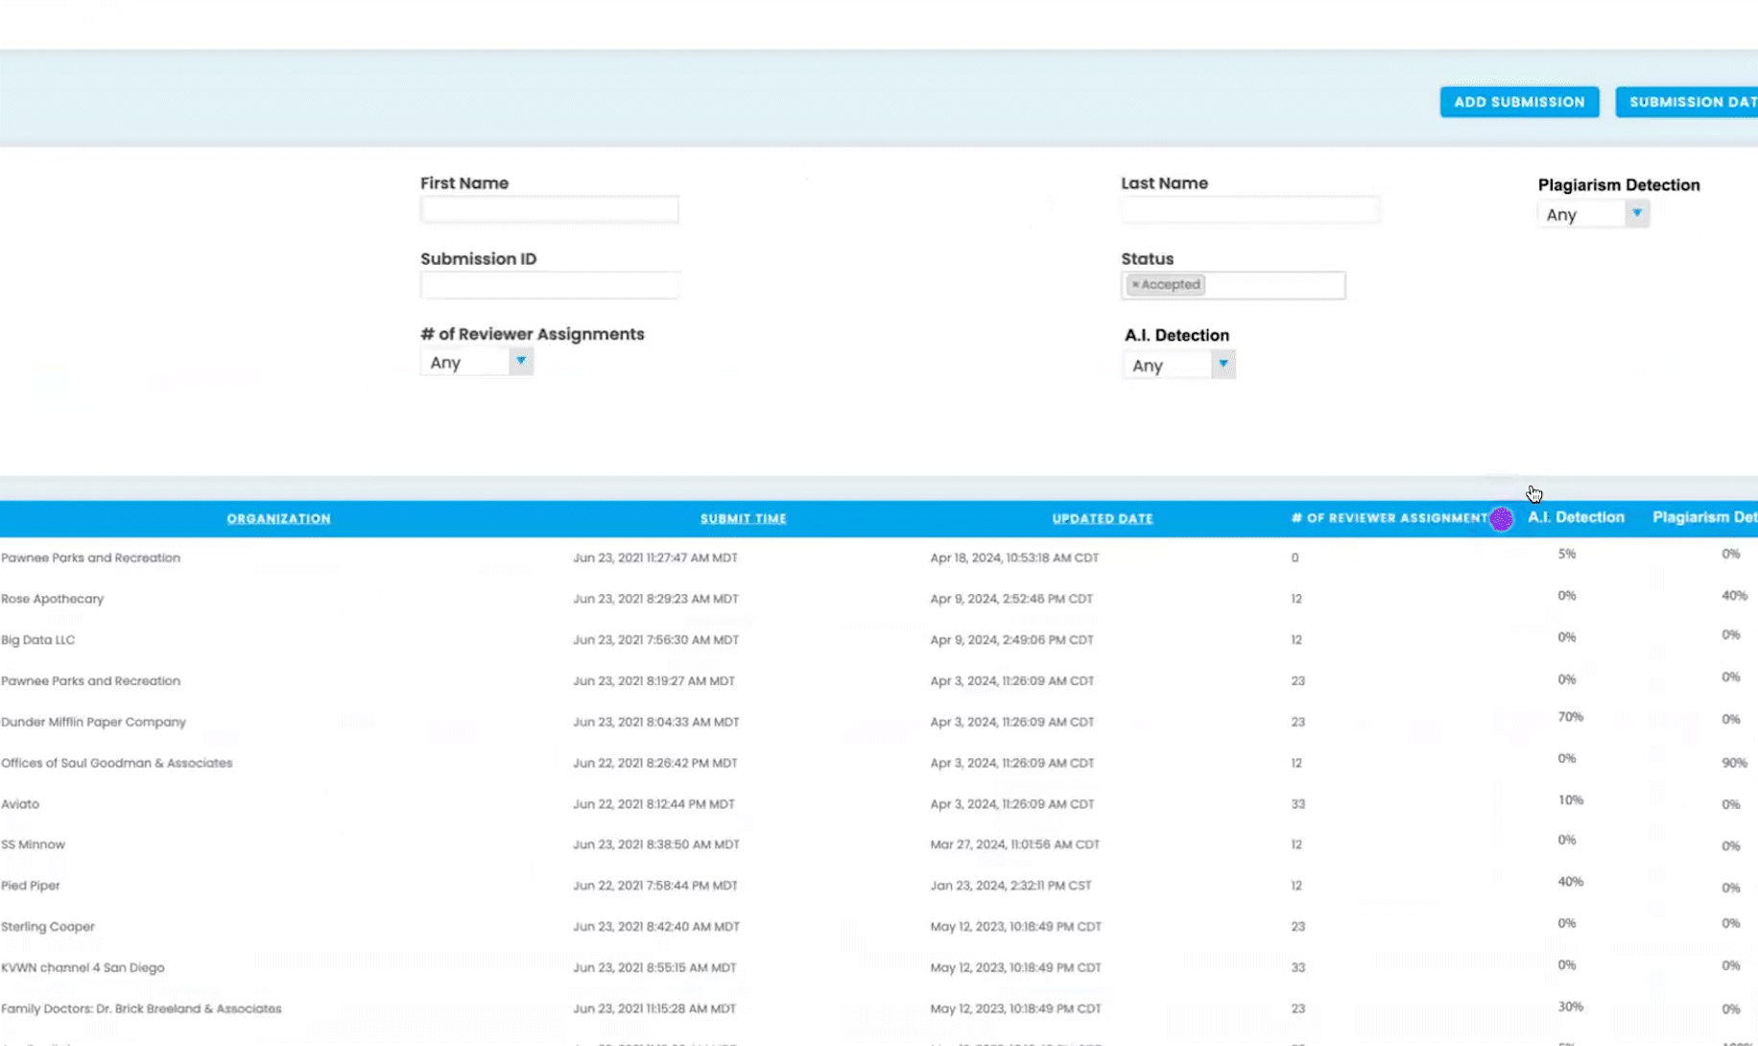Viewport: 1758px width, 1046px height.
Task: Click reviewer count 33 in Aviato row
Action: pos(1297,804)
